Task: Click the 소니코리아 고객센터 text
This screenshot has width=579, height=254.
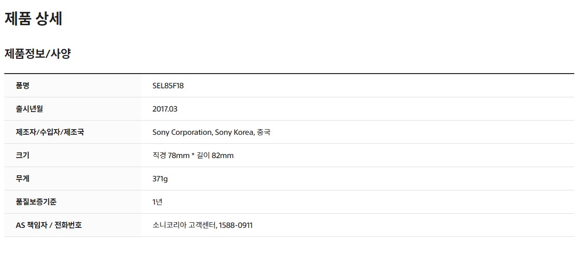Action: click(x=184, y=225)
